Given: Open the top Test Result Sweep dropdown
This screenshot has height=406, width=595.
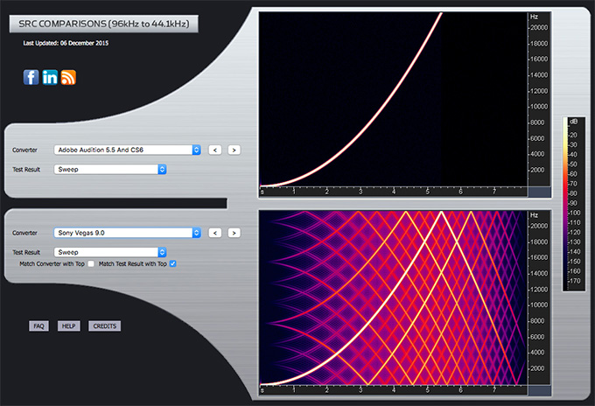Looking at the screenshot, I should 110,169.
